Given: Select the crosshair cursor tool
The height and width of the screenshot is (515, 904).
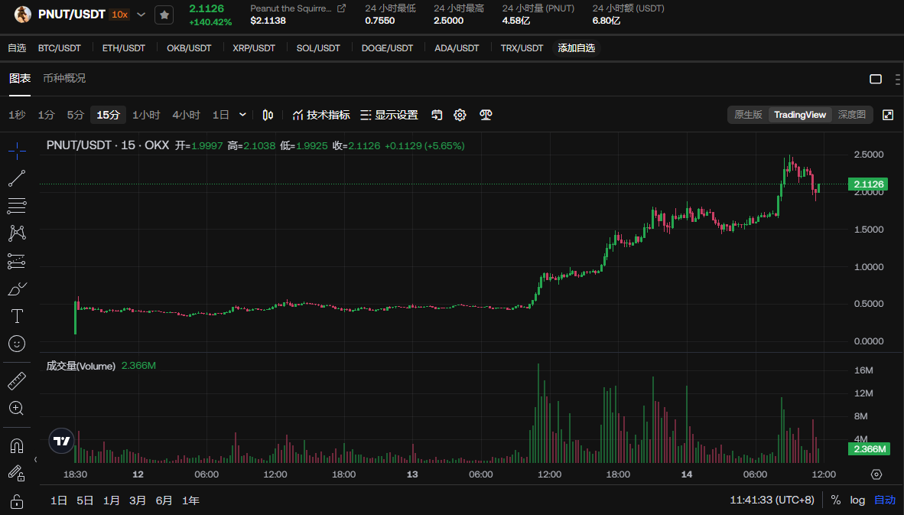Looking at the screenshot, I should click(17, 151).
